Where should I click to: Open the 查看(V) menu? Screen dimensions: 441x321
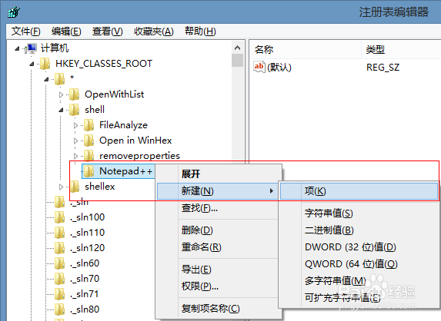[x=108, y=31]
